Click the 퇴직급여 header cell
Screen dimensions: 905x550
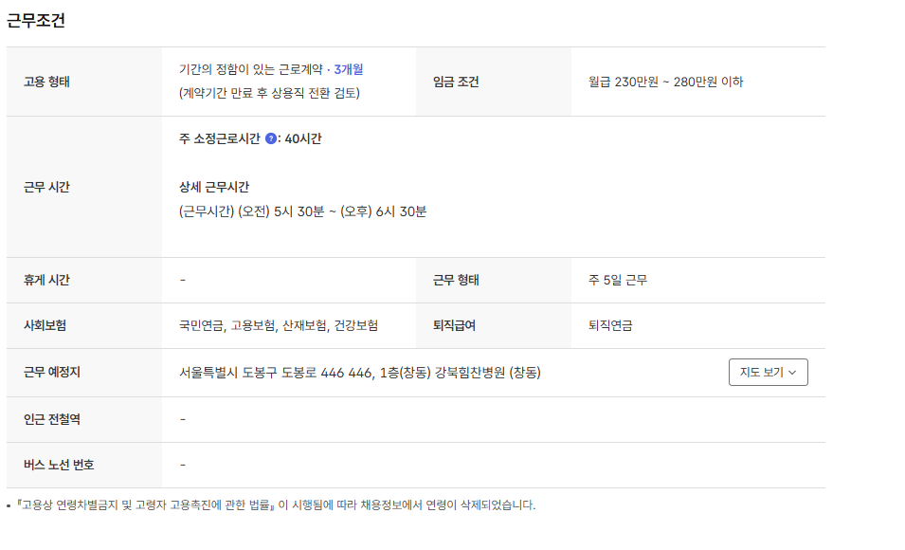454,325
